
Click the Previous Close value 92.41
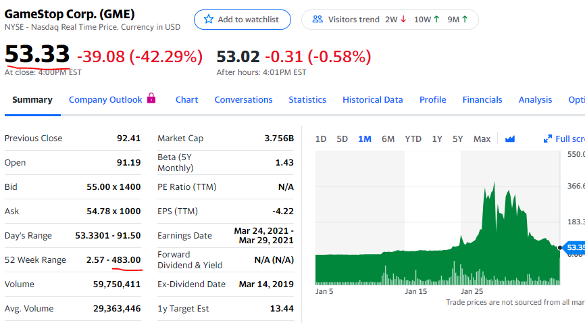tap(129, 138)
